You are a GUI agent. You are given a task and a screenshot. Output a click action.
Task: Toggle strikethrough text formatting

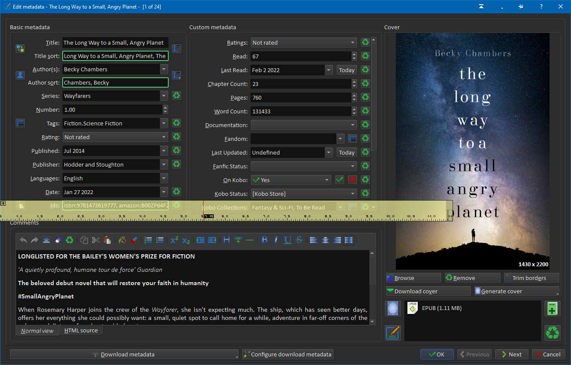[299, 240]
